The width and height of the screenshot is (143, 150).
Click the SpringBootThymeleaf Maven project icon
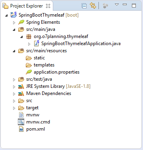coord(14,15)
